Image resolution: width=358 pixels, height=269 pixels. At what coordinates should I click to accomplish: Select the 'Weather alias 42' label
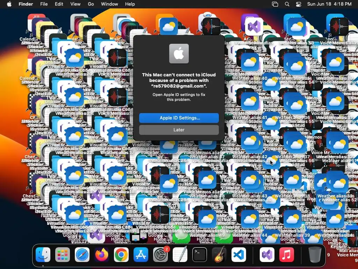[x=250, y=157]
